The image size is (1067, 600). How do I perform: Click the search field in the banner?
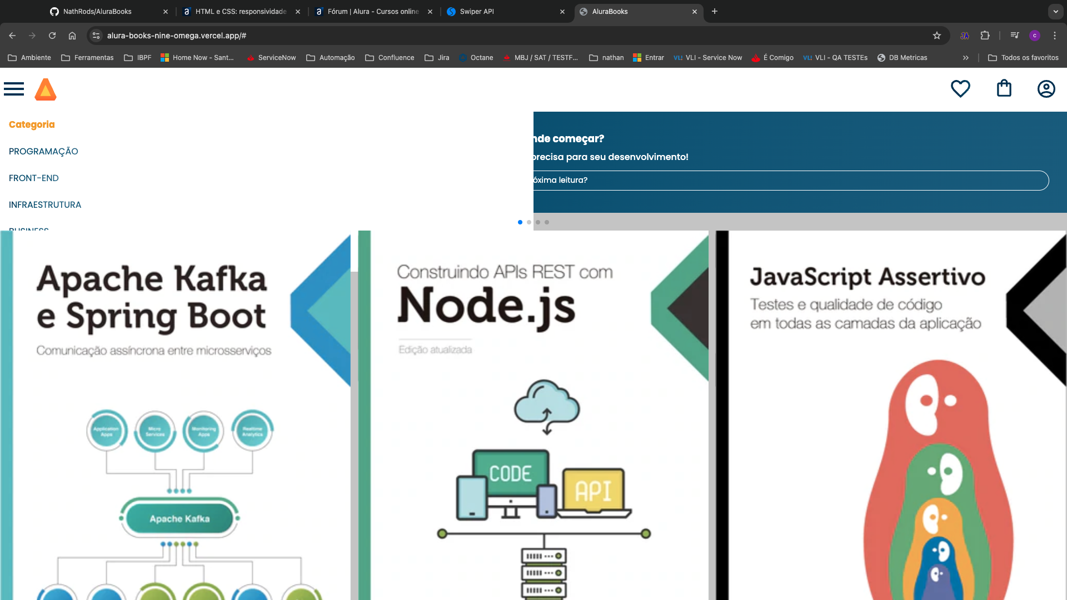[x=791, y=180]
